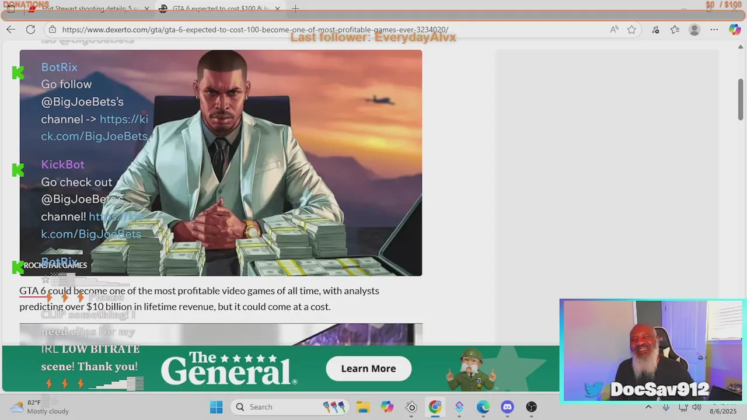
Task: Click the Last follower EverydayAlvx text
Action: [x=373, y=37]
